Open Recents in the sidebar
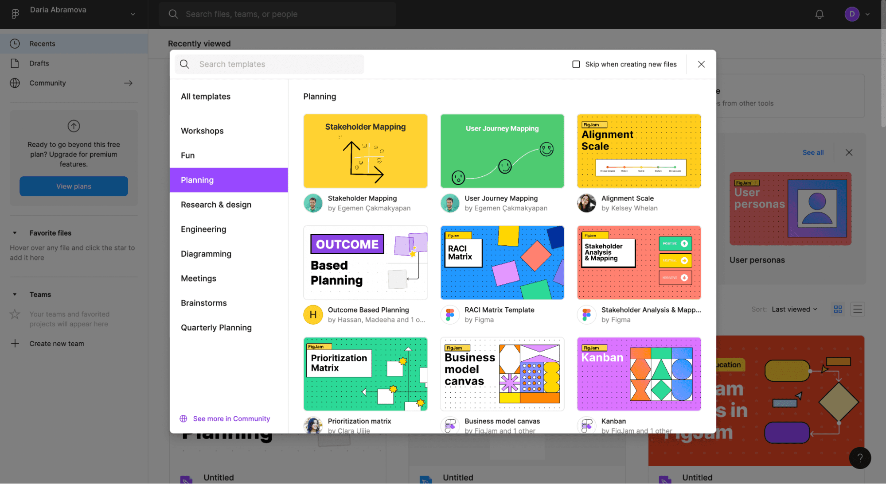This screenshot has height=484, width=886. tap(74, 43)
